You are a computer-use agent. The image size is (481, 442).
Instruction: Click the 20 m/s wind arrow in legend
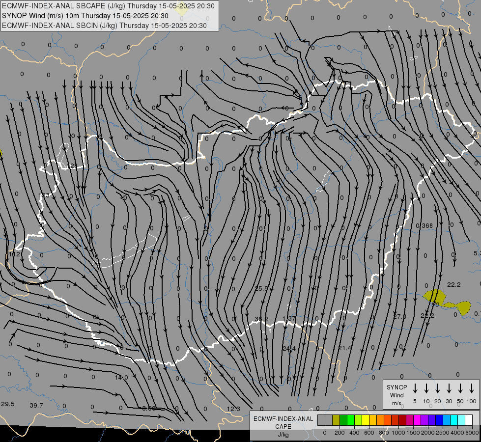point(438,388)
